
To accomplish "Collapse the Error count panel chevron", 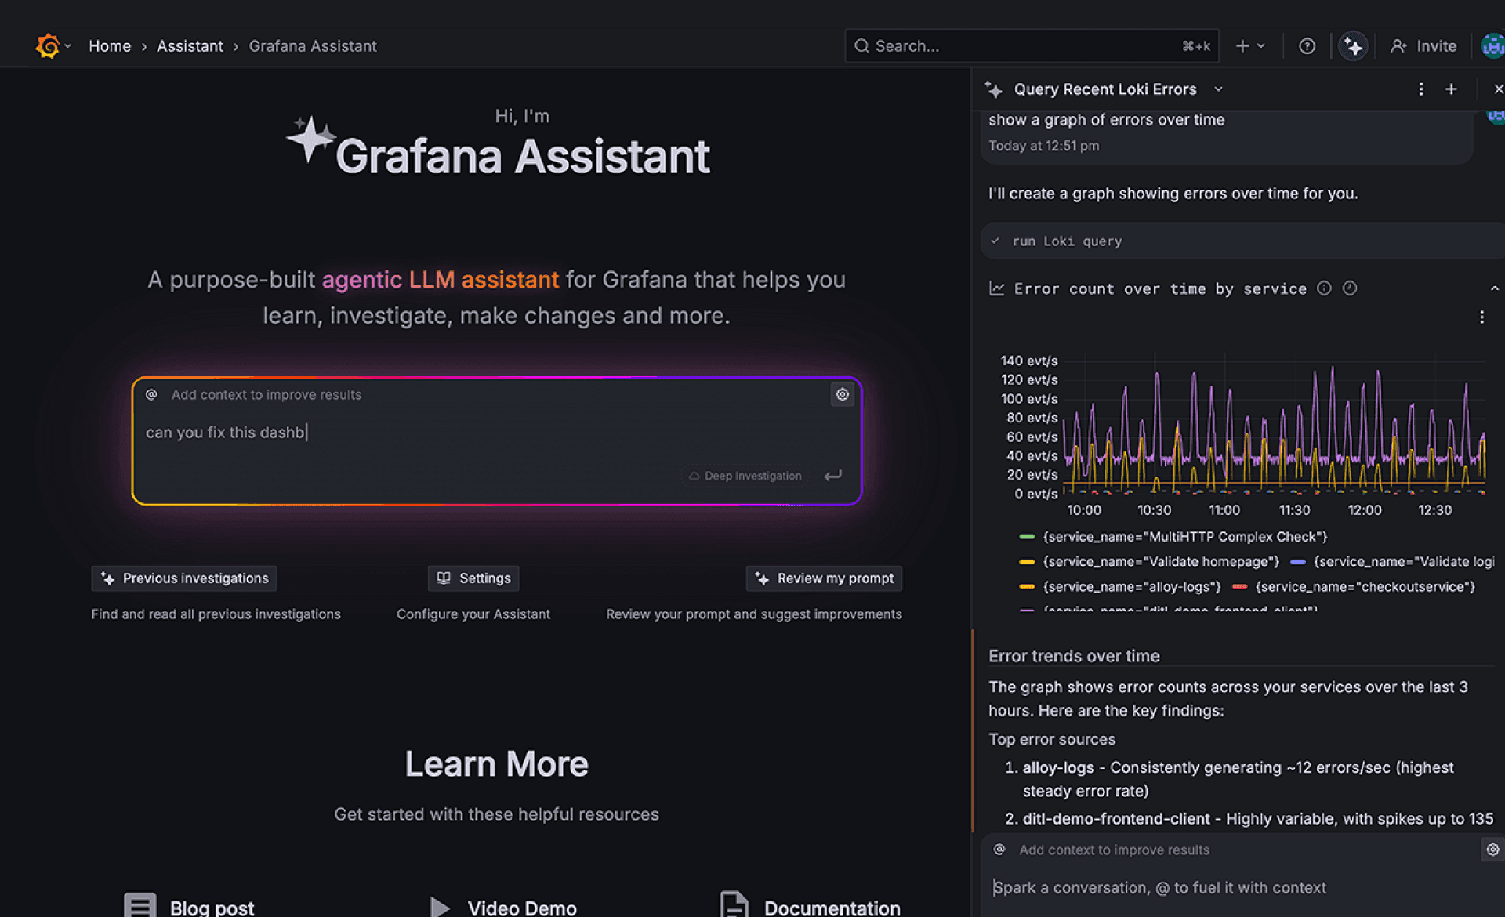I will [x=1494, y=289].
